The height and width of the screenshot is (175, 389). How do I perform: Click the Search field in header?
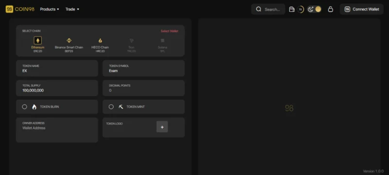click(268, 9)
